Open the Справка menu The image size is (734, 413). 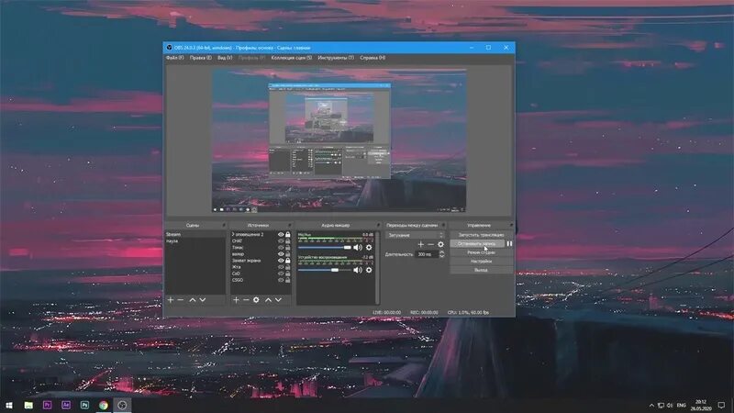click(x=373, y=58)
